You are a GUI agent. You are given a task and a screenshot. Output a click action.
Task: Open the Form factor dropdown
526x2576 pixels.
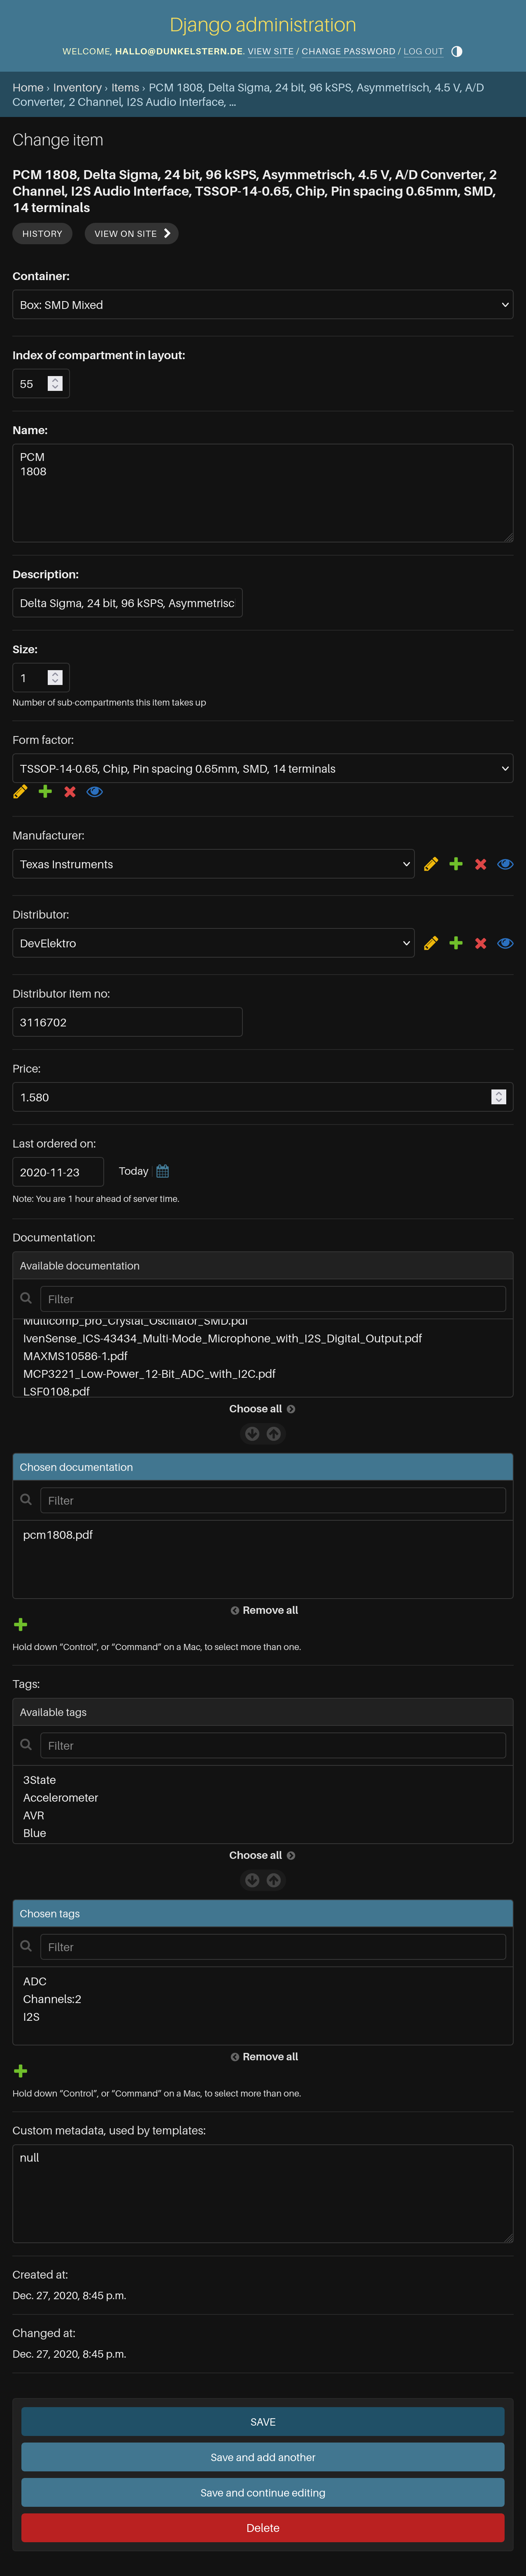pyautogui.click(x=263, y=768)
